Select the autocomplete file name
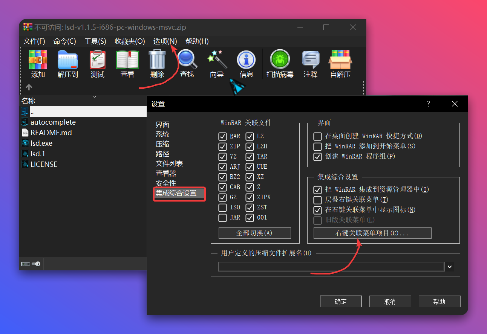 click(53, 122)
